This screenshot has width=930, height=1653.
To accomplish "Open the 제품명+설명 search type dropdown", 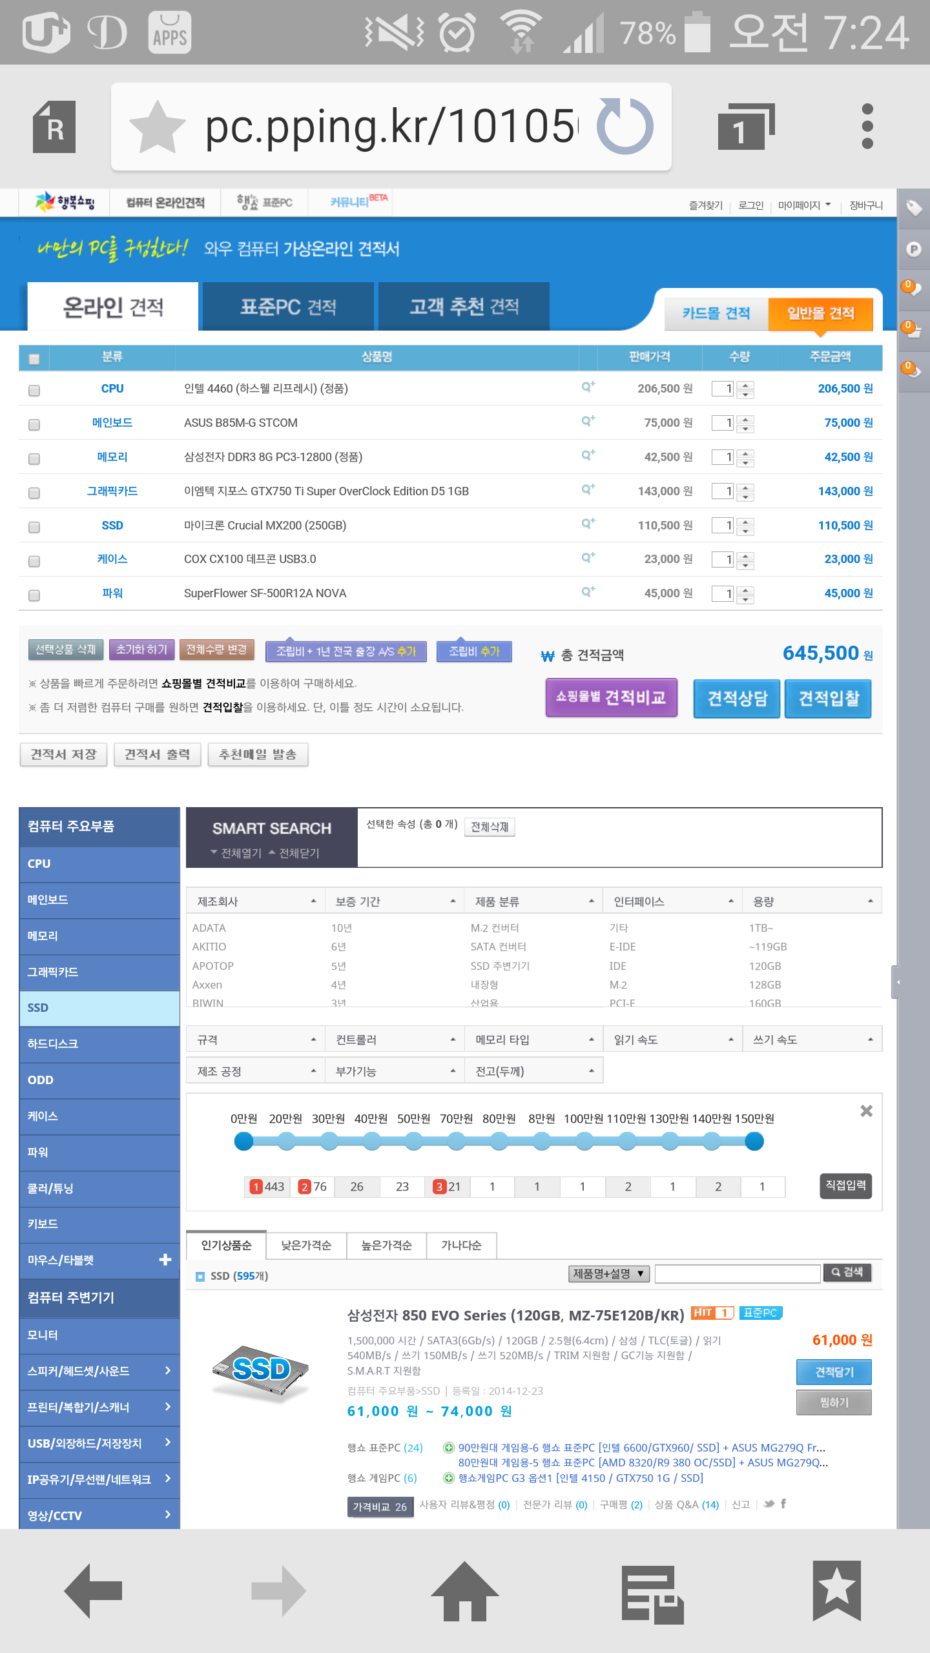I will pos(608,1273).
